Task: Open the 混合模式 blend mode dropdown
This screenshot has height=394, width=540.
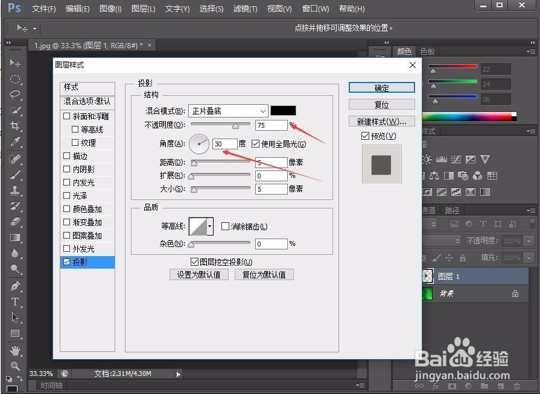Action: click(x=227, y=111)
